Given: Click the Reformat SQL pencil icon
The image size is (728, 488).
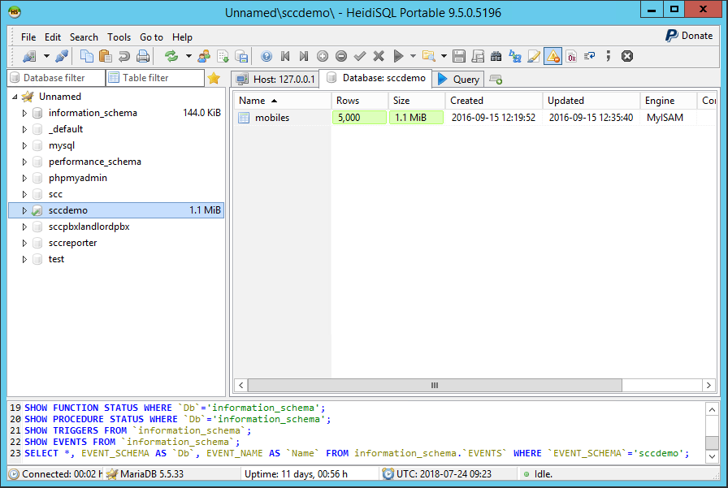Looking at the screenshot, I should [534, 57].
